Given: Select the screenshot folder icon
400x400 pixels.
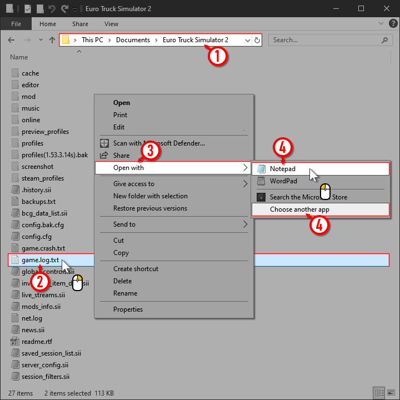Looking at the screenshot, I should pos(15,167).
